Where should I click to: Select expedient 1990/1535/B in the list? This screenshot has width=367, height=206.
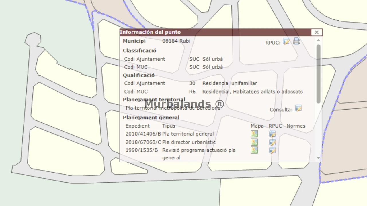click(x=142, y=150)
